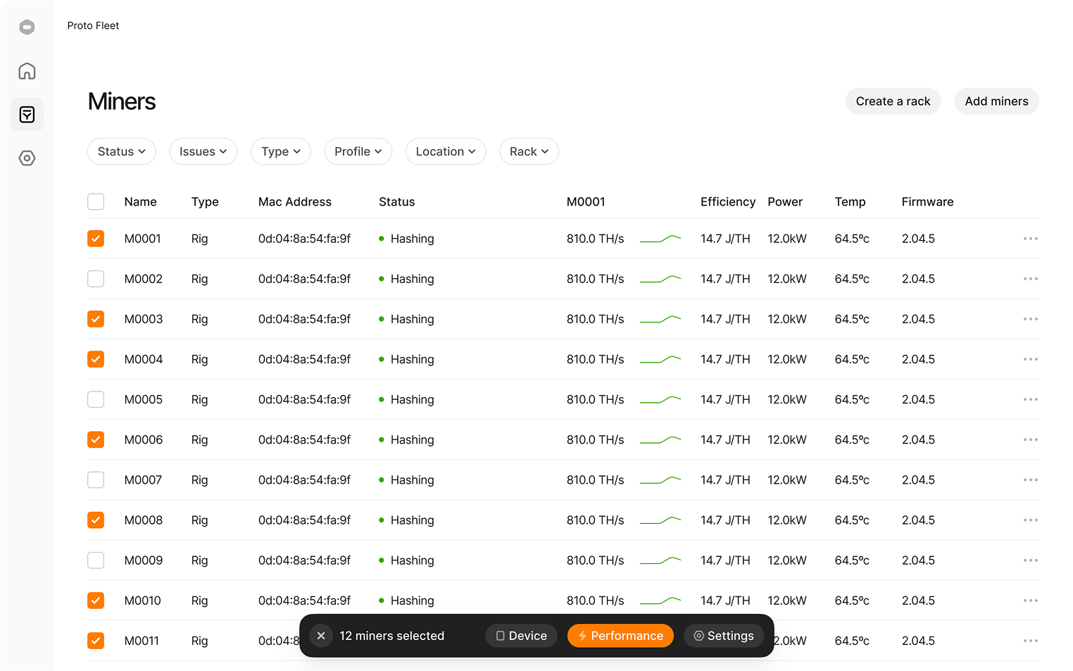Screen dimensions: 1073x671
Task: Sort by the Name column header
Action: tap(141, 202)
